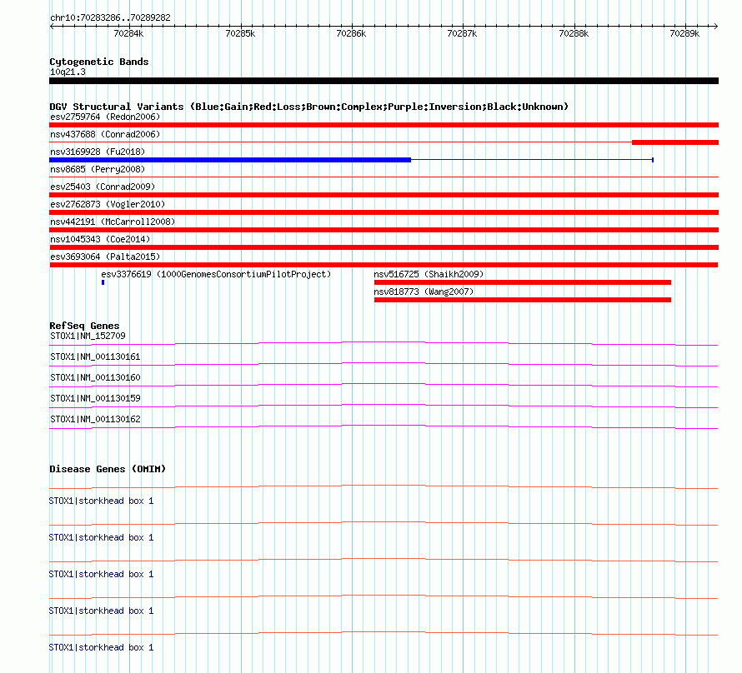Screen dimensions: 742x673
Task: Click the Cytogenetic Bands track title
Action: (x=99, y=62)
